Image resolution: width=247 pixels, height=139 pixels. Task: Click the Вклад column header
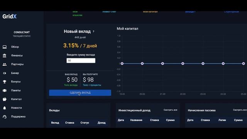coord(55,123)
